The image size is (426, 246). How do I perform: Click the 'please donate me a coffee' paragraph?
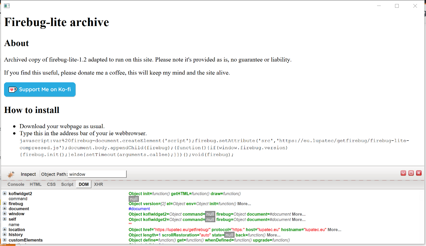(x=117, y=73)
